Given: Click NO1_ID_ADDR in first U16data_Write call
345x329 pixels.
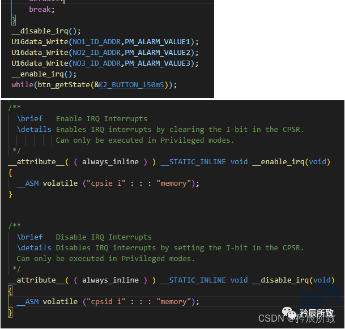Looking at the screenshot, I should 97,42.
